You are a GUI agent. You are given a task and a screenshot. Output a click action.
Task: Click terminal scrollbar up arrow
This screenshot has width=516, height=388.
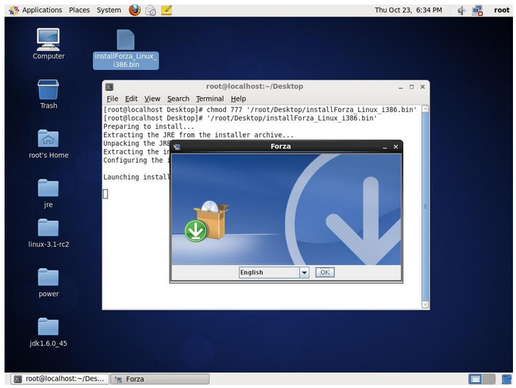point(425,109)
